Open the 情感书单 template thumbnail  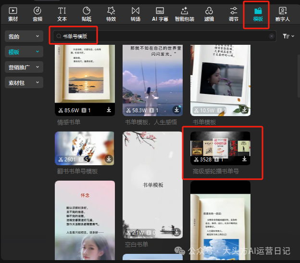[x=85, y=80]
